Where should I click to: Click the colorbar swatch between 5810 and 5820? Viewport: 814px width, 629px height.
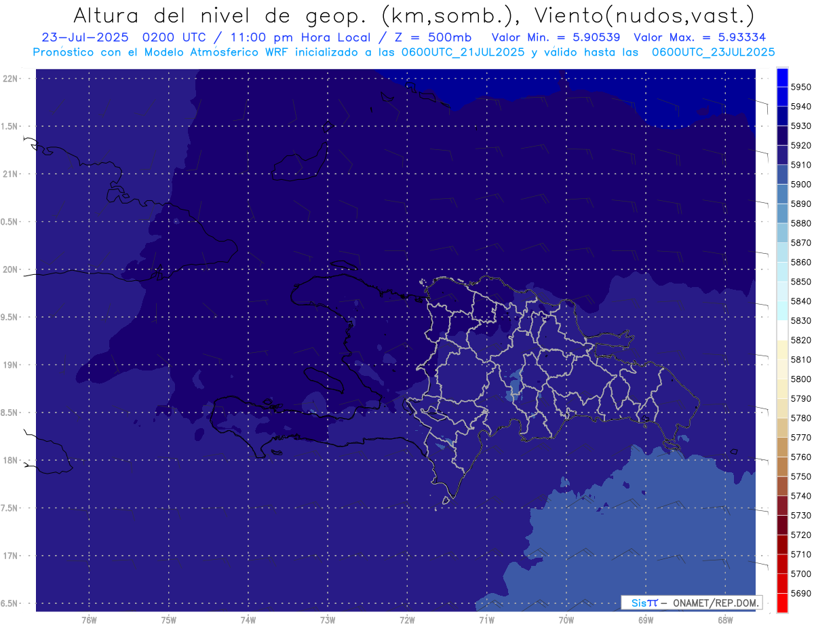782,349
